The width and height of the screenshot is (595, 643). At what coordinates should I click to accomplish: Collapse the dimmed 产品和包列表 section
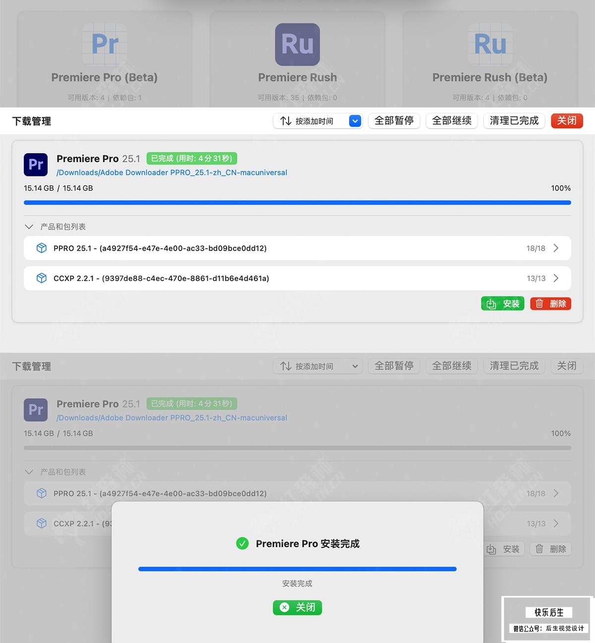[x=29, y=472]
